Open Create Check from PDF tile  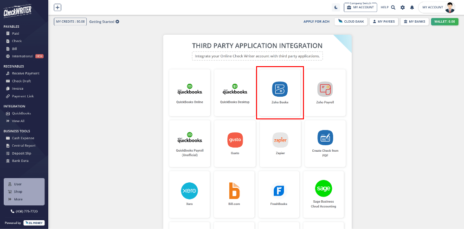click(325, 142)
